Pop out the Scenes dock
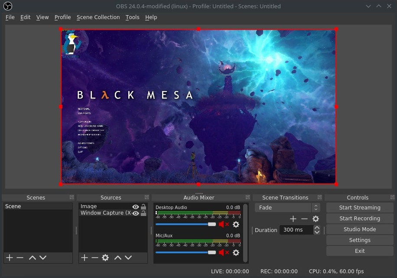Screen dimensions: 397x278 click(x=72, y=197)
